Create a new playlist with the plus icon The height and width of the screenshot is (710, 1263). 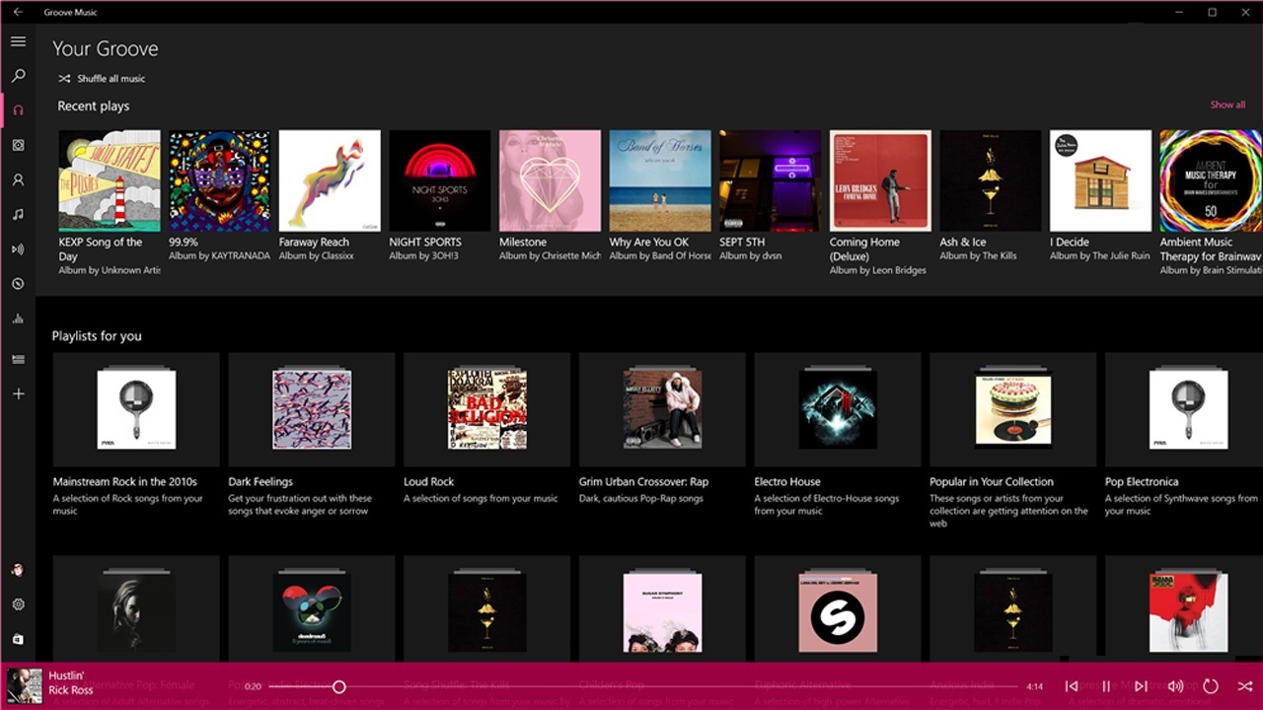(18, 392)
